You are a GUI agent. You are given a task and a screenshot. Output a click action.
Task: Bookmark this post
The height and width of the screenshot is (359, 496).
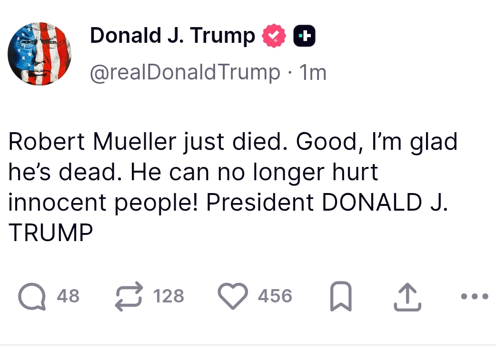[x=340, y=296]
